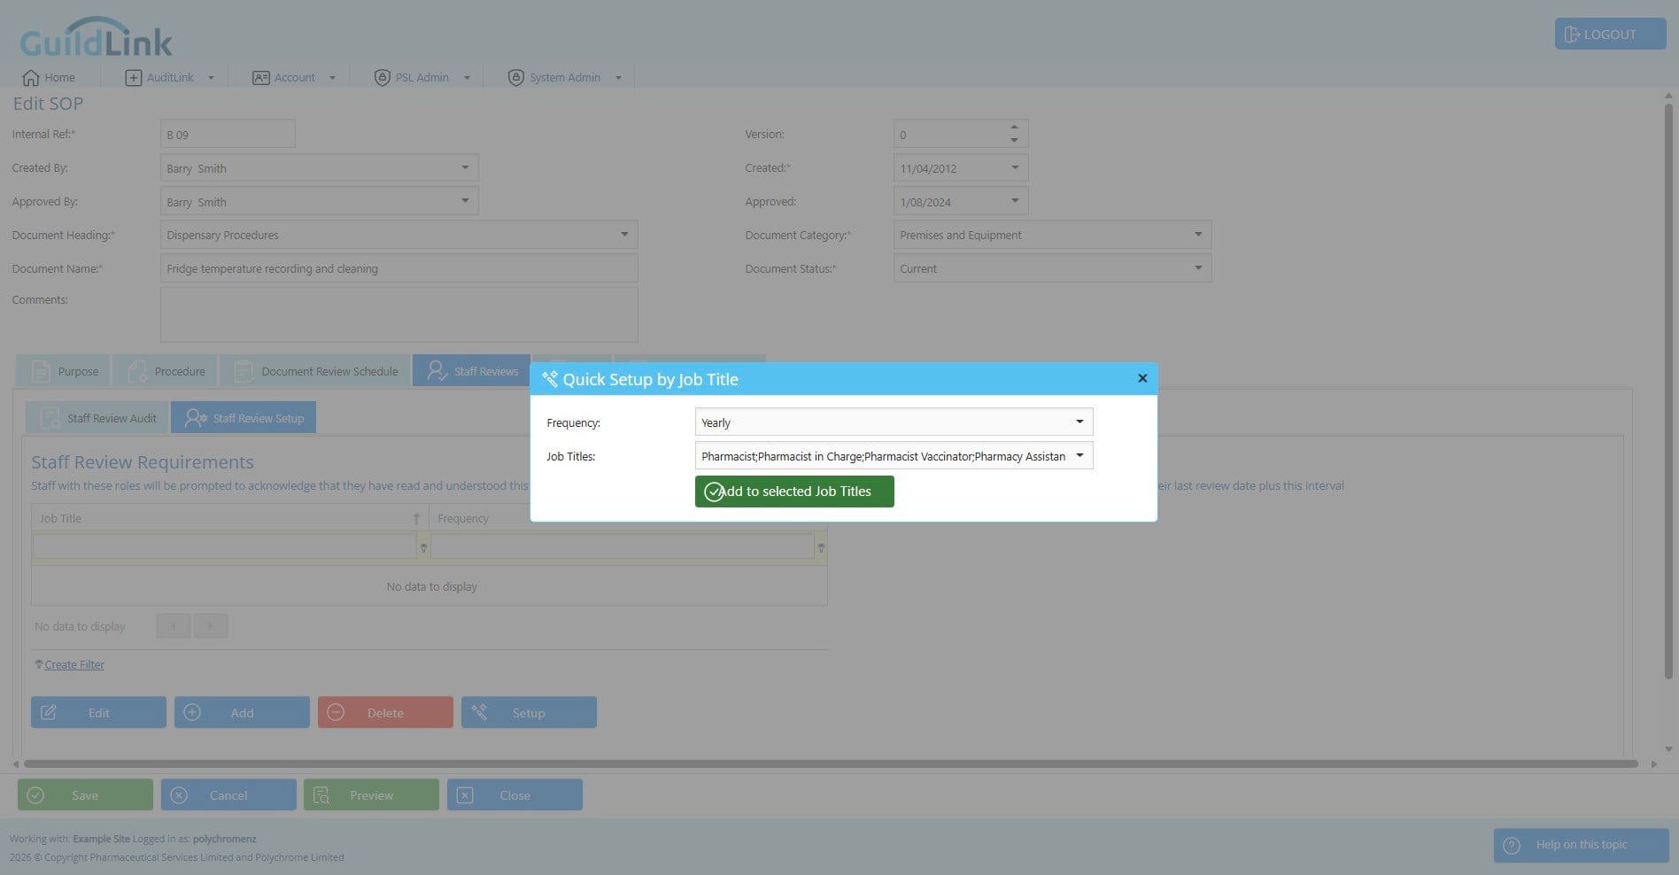Click the magnifier document icon on Preview button

[321, 795]
